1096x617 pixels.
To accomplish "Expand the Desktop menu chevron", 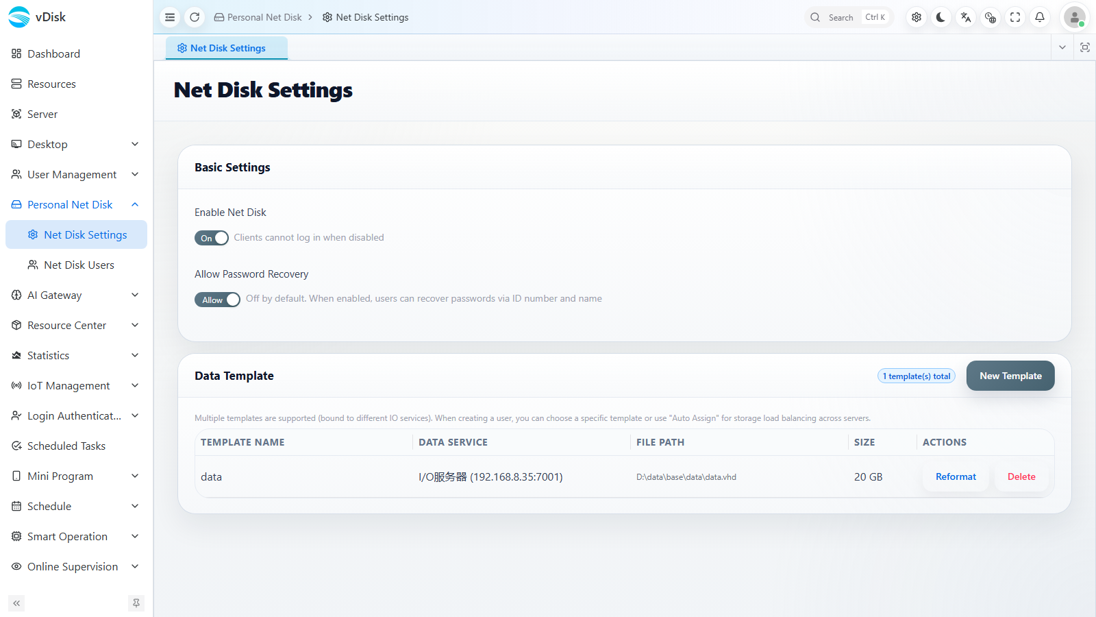I will (135, 144).
